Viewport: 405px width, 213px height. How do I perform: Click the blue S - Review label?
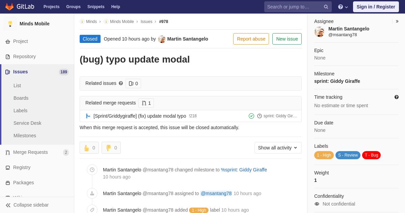348,155
